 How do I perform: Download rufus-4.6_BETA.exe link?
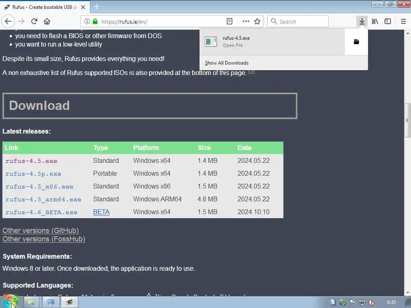[x=41, y=212]
